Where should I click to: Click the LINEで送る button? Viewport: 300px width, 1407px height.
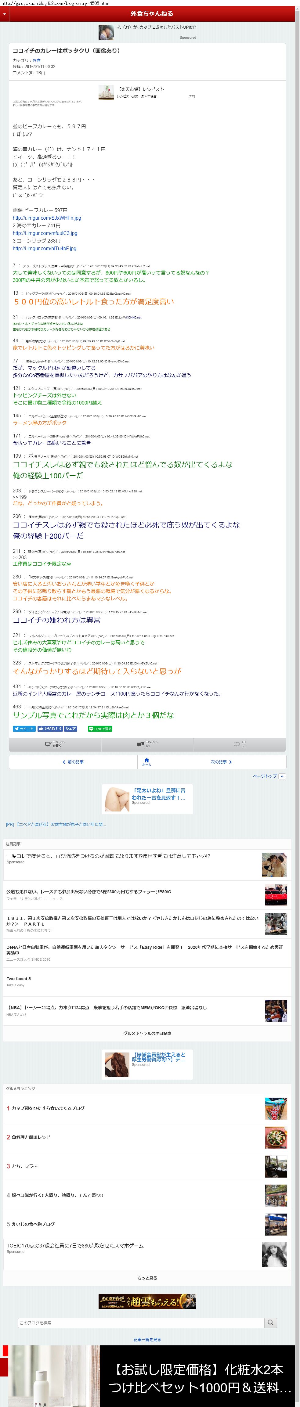coord(100,729)
